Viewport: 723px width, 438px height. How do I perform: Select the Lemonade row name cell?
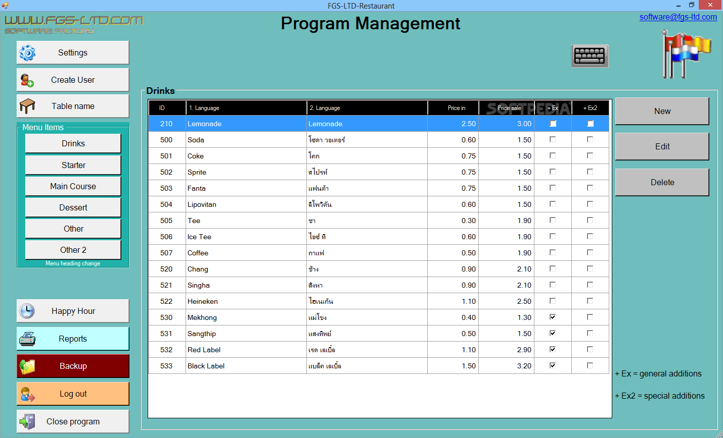246,124
